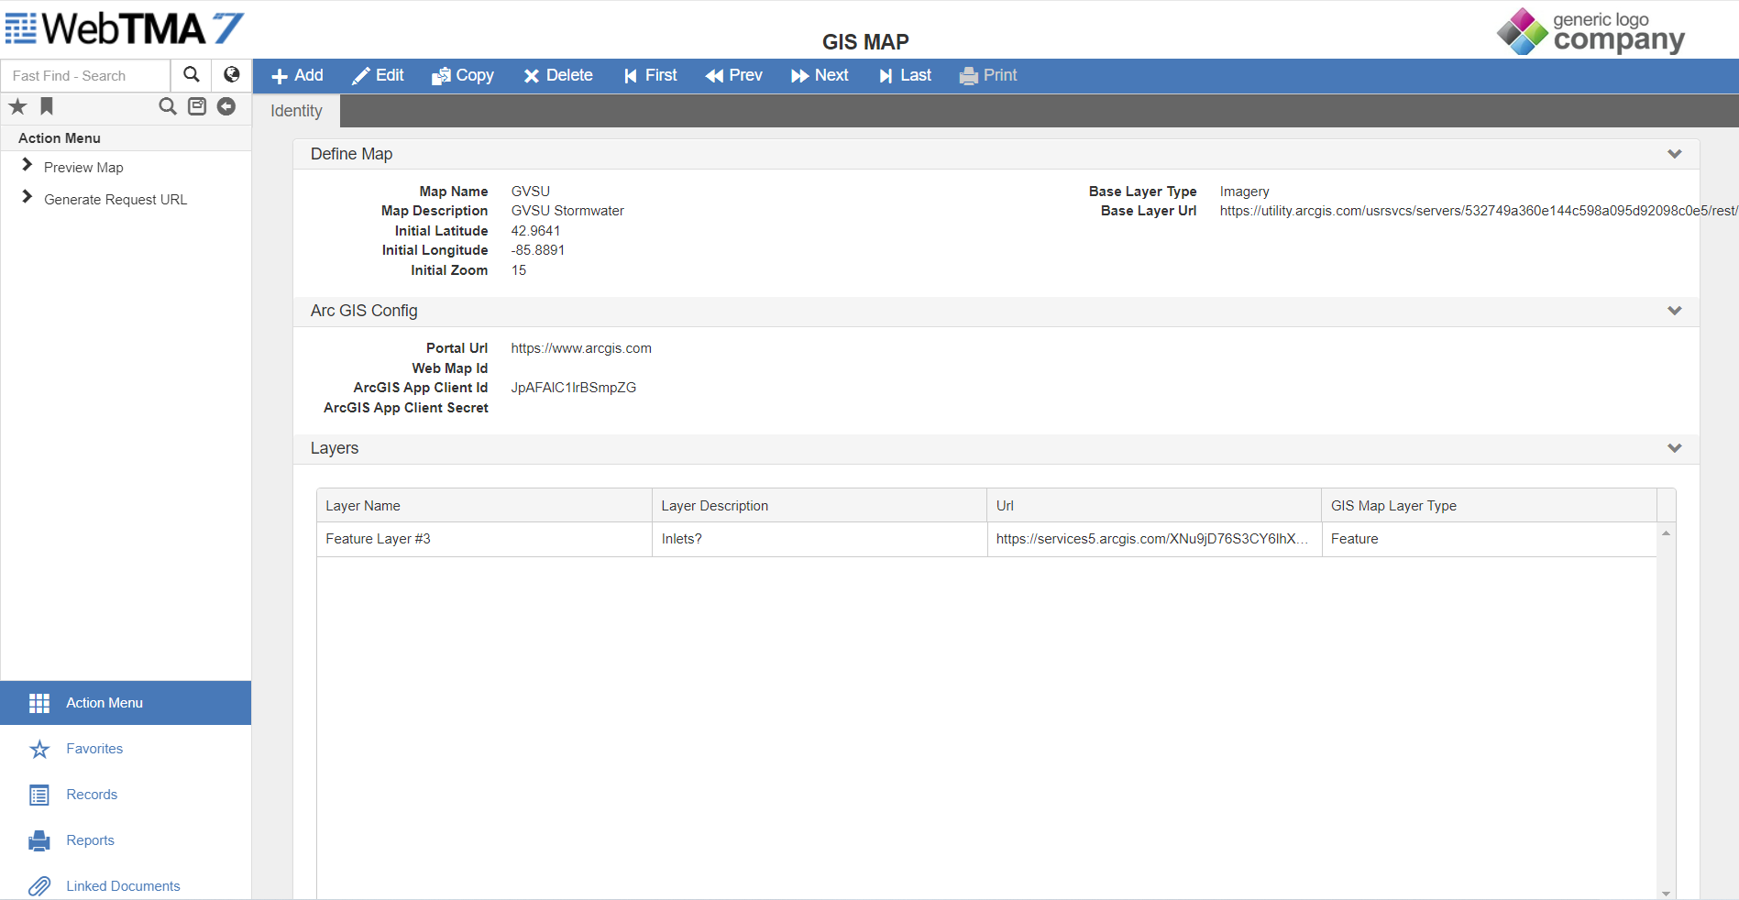Click Generate Request URL

pos(115,199)
